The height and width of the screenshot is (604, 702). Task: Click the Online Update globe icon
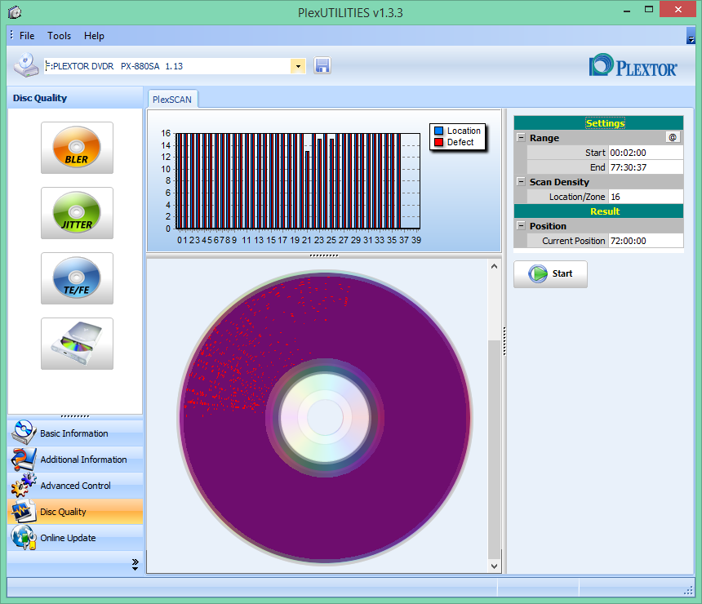pos(24,537)
